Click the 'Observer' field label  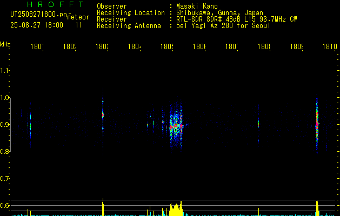112,6
